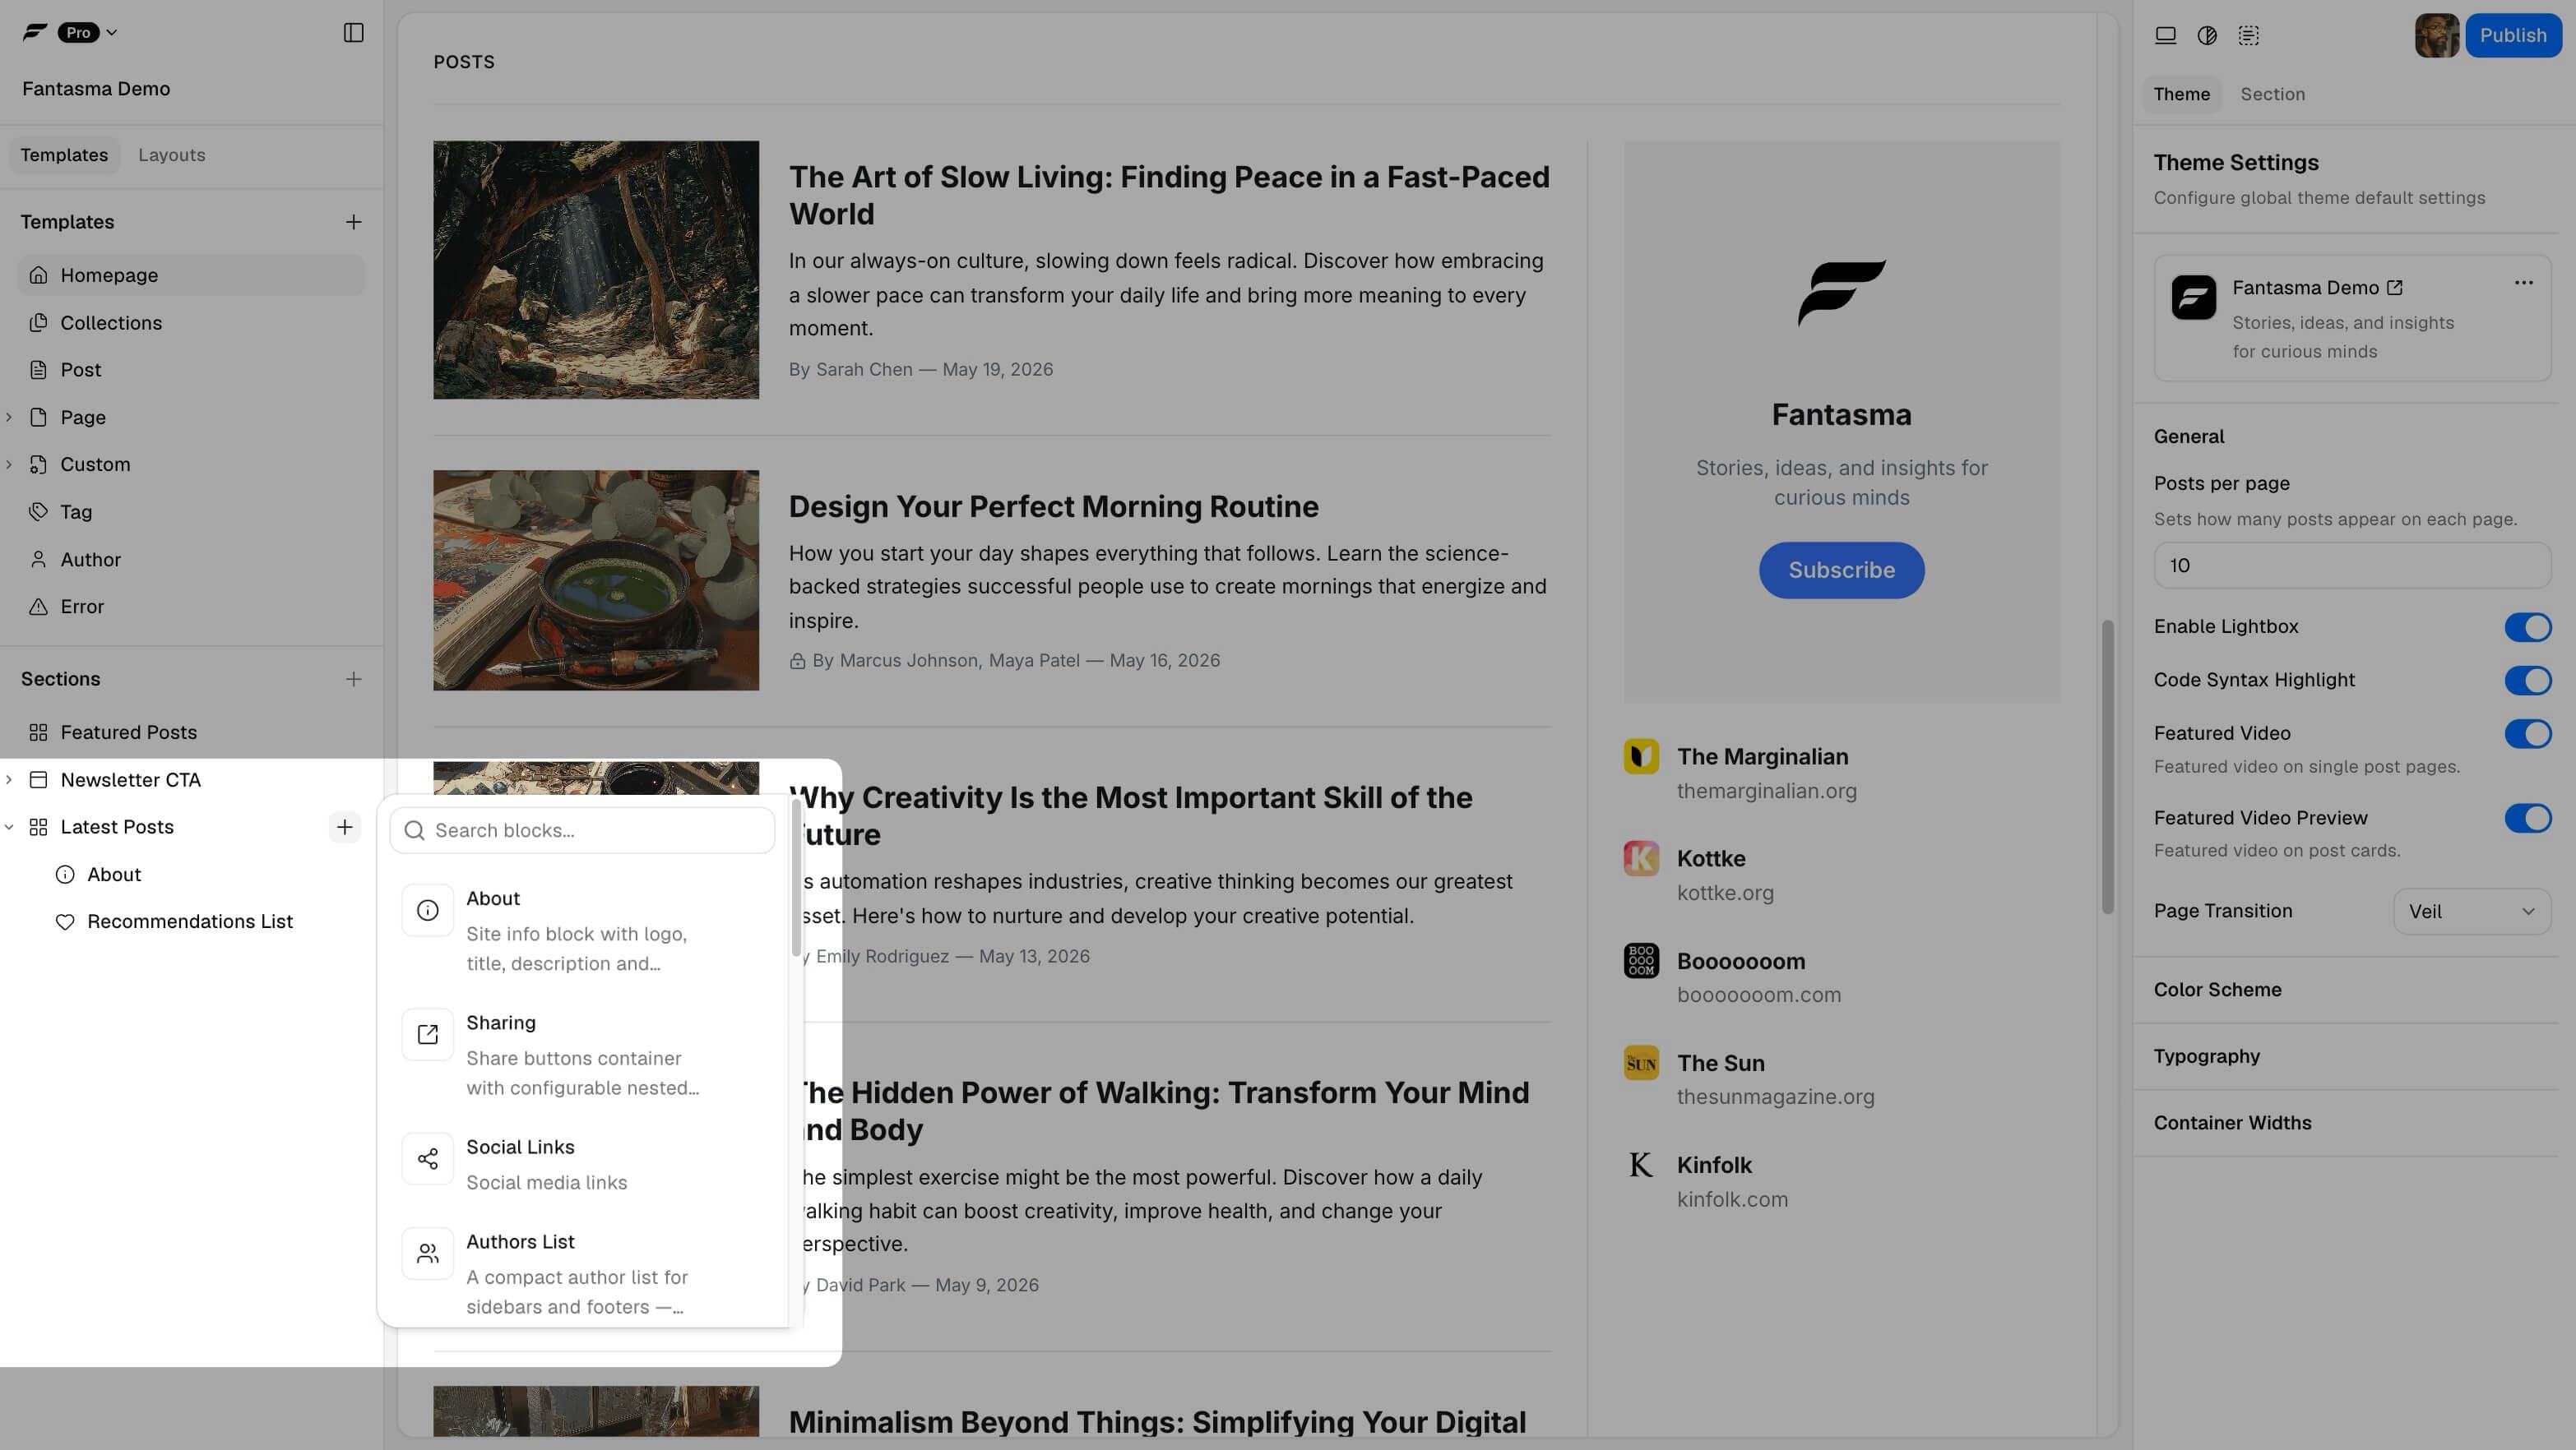Image resolution: width=2576 pixels, height=1450 pixels.
Task: Open The Art of Slow Living post title
Action: 1169,195
